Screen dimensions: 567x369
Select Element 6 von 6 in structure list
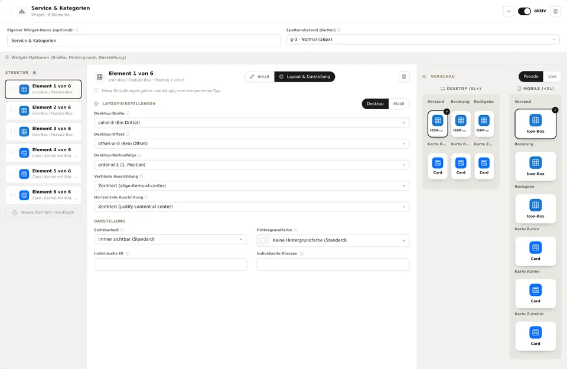(43, 195)
